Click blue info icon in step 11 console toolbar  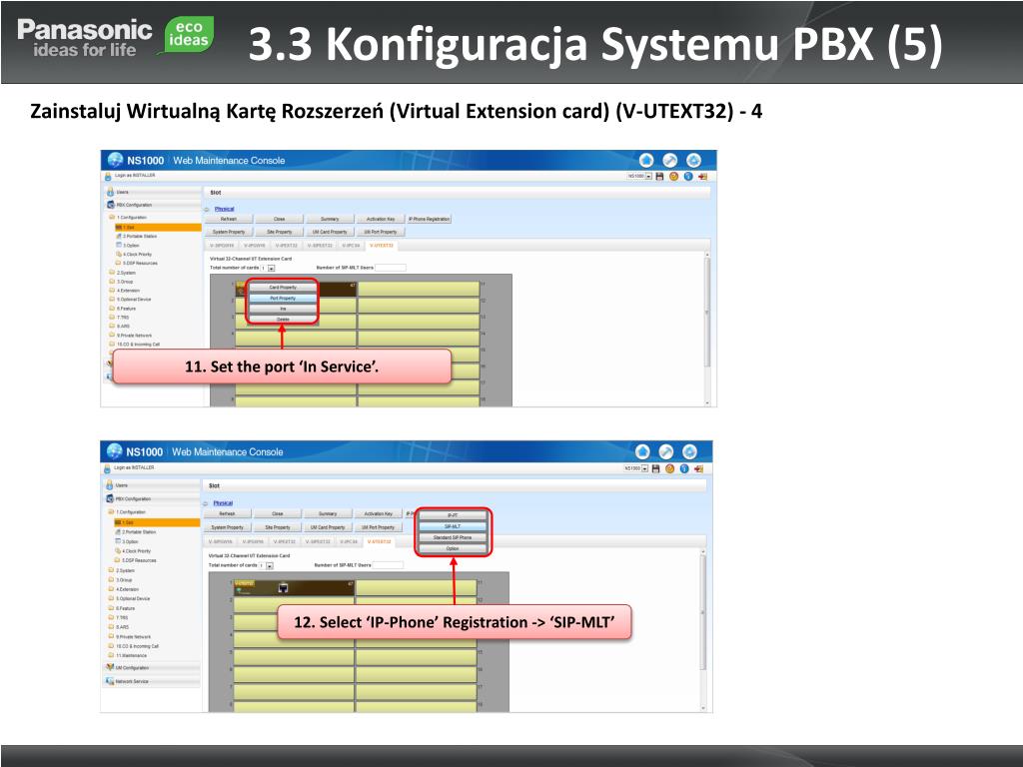pos(688,177)
